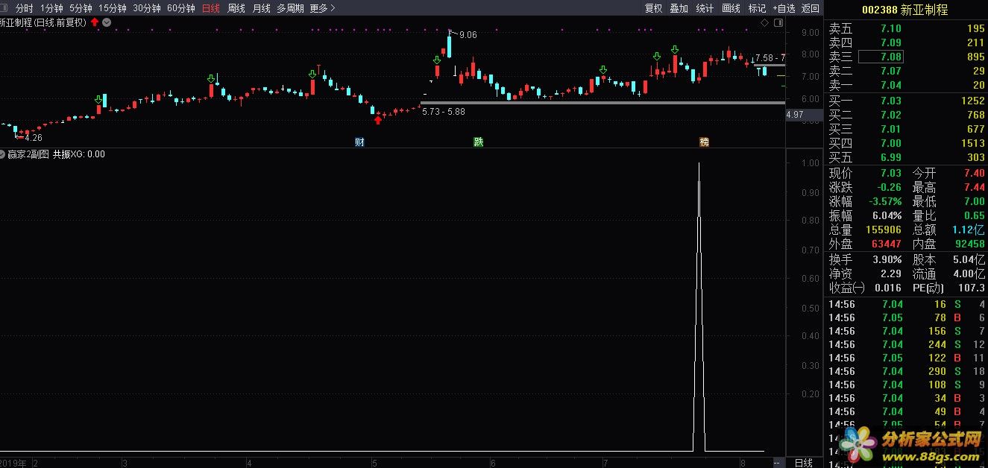Open the 叠加 overlay menu
This screenshot has height=468, width=988.
click(679, 8)
